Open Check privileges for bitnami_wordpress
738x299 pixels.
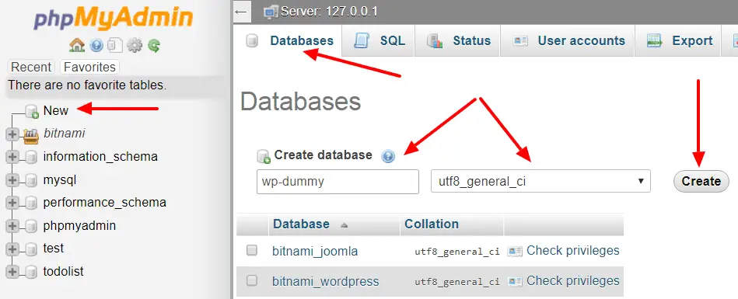(x=573, y=281)
